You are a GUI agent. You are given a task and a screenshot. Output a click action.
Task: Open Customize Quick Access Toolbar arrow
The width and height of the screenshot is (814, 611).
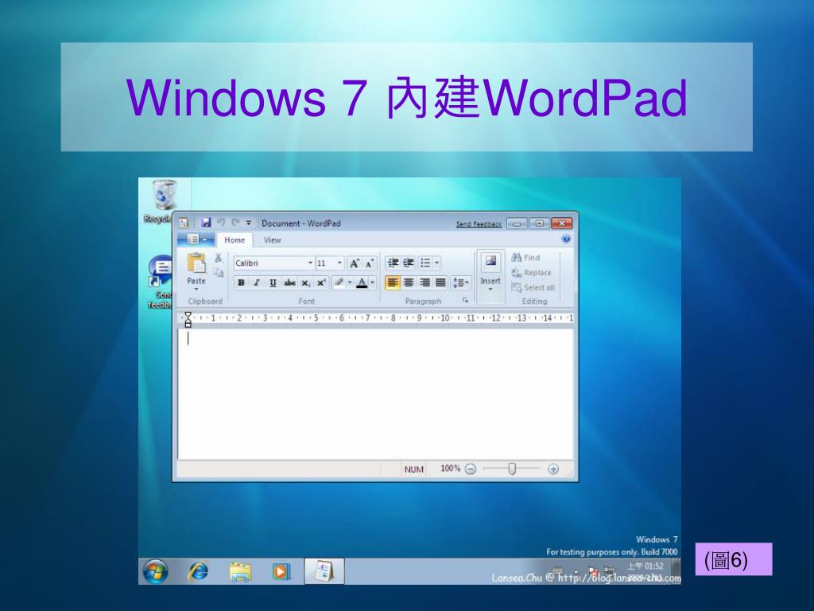pos(249,223)
